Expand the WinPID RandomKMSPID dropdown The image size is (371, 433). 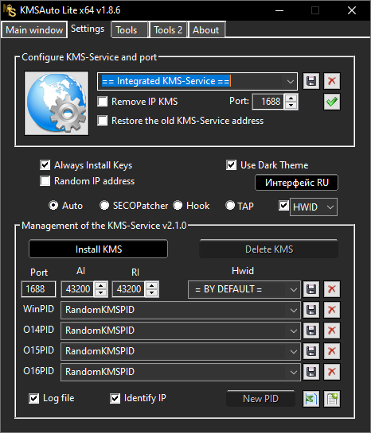point(294,311)
